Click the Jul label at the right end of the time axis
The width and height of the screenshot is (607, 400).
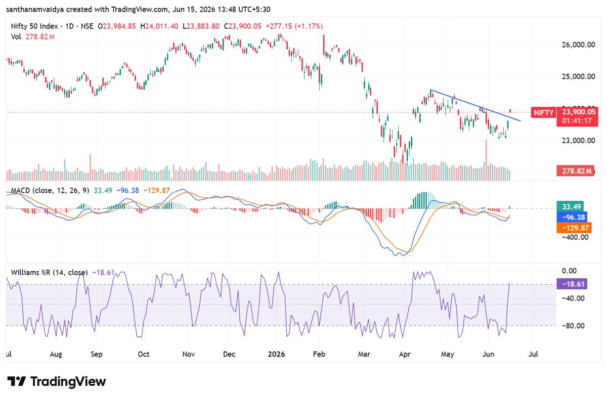tap(533, 354)
